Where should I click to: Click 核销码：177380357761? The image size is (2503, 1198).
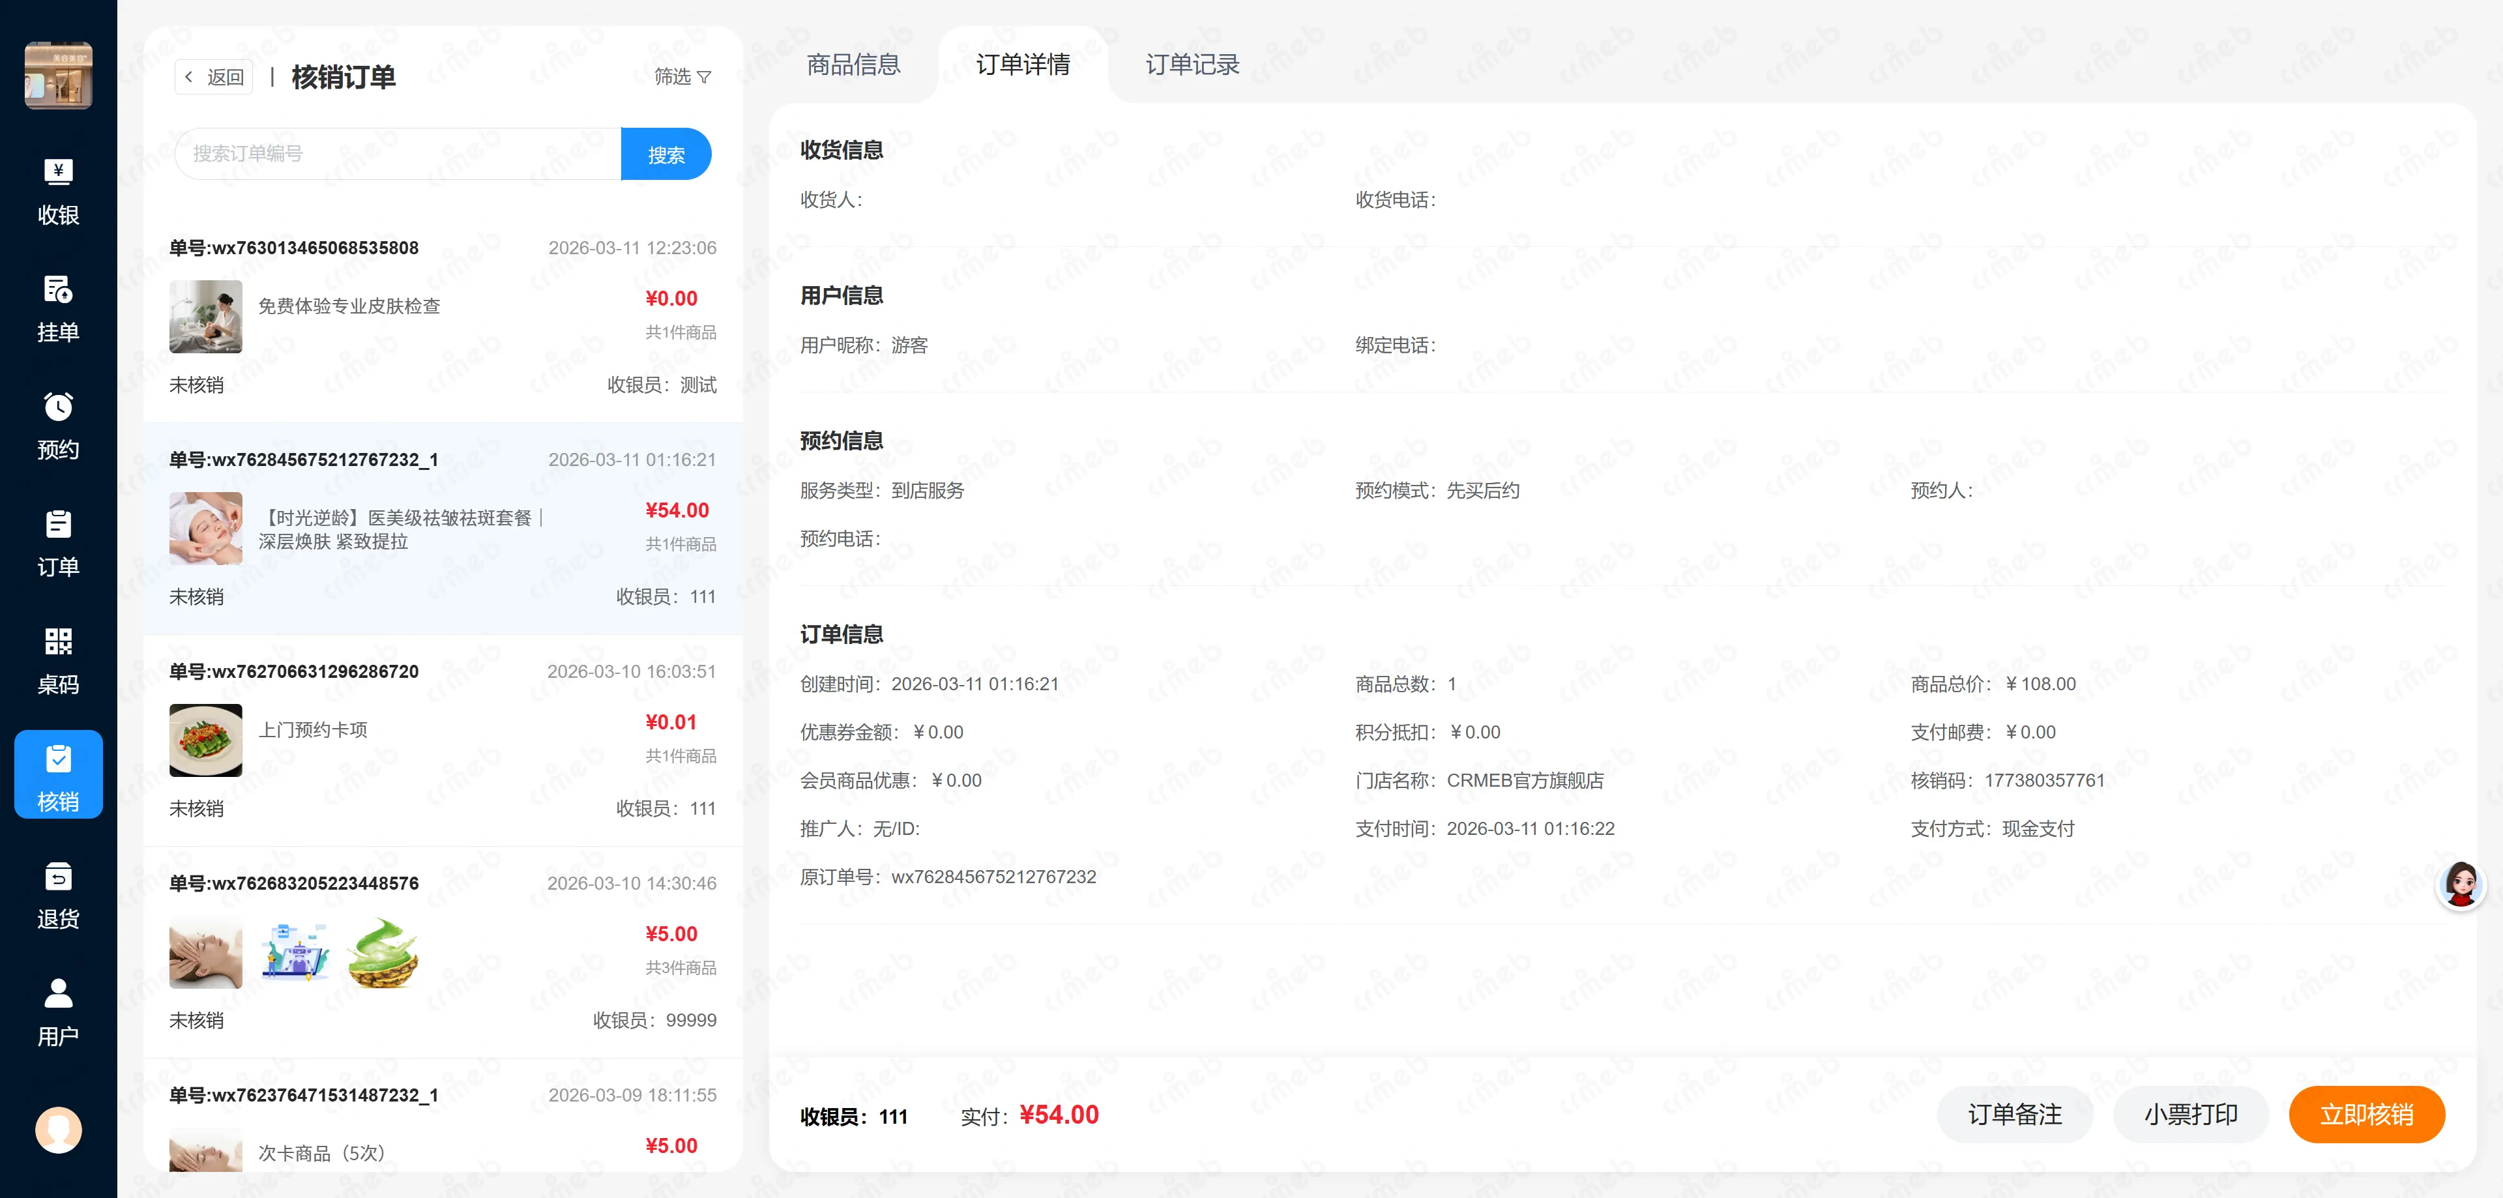click(2008, 780)
